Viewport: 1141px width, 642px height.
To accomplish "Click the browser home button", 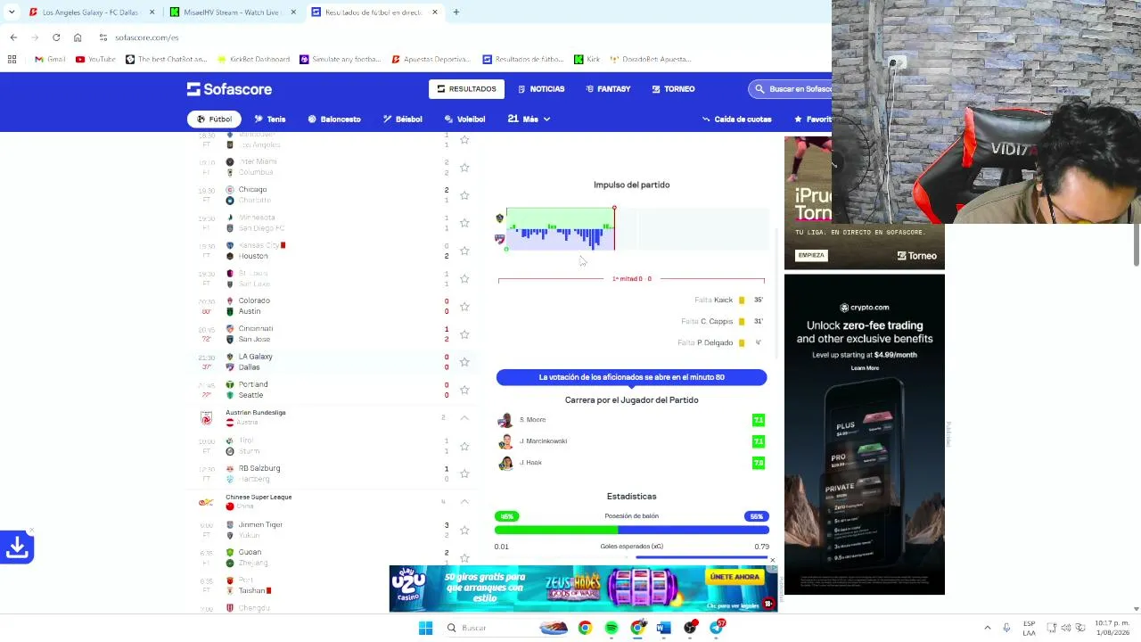I will pos(78,37).
